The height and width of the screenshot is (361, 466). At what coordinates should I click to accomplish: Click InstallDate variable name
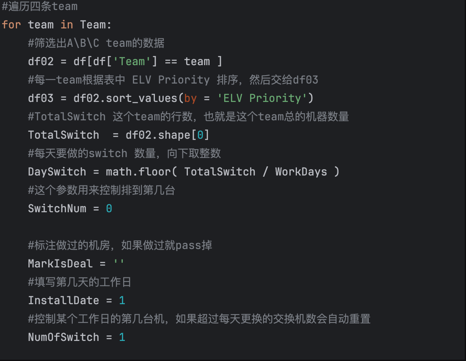coord(63,300)
